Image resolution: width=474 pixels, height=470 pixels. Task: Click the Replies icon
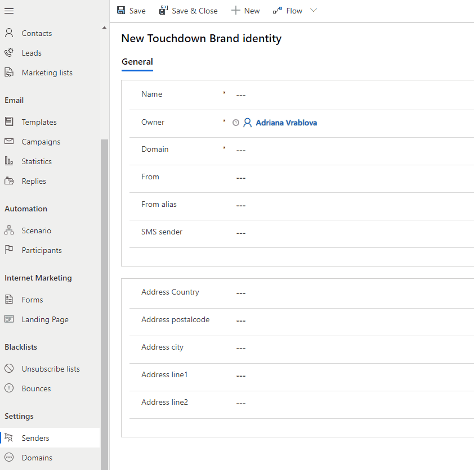(9, 180)
